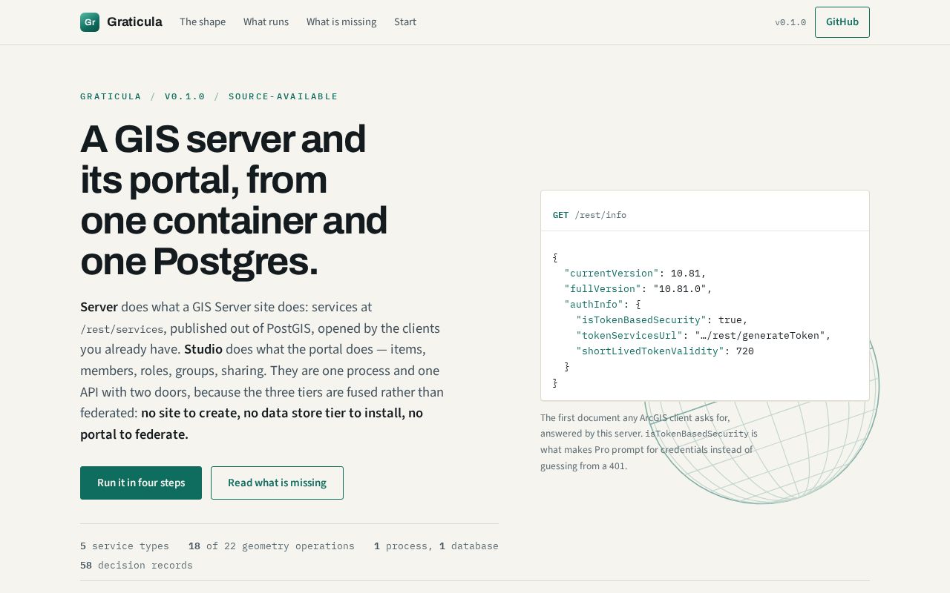Click the bold word Studio in paragraph

click(203, 349)
